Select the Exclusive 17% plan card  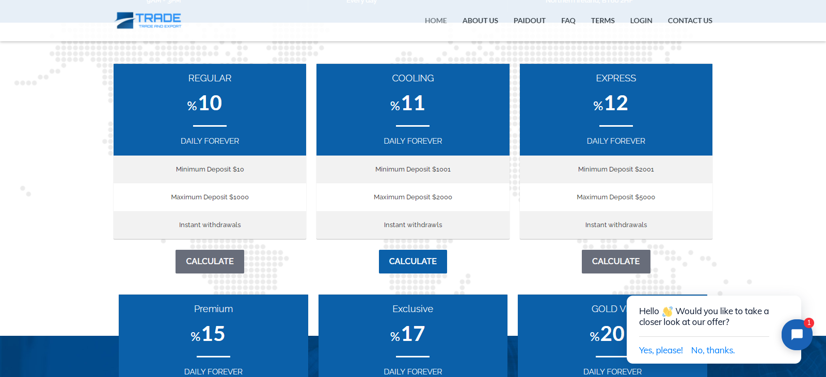(x=412, y=335)
